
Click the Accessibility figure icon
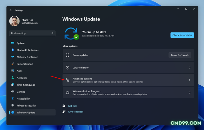point(13,98)
